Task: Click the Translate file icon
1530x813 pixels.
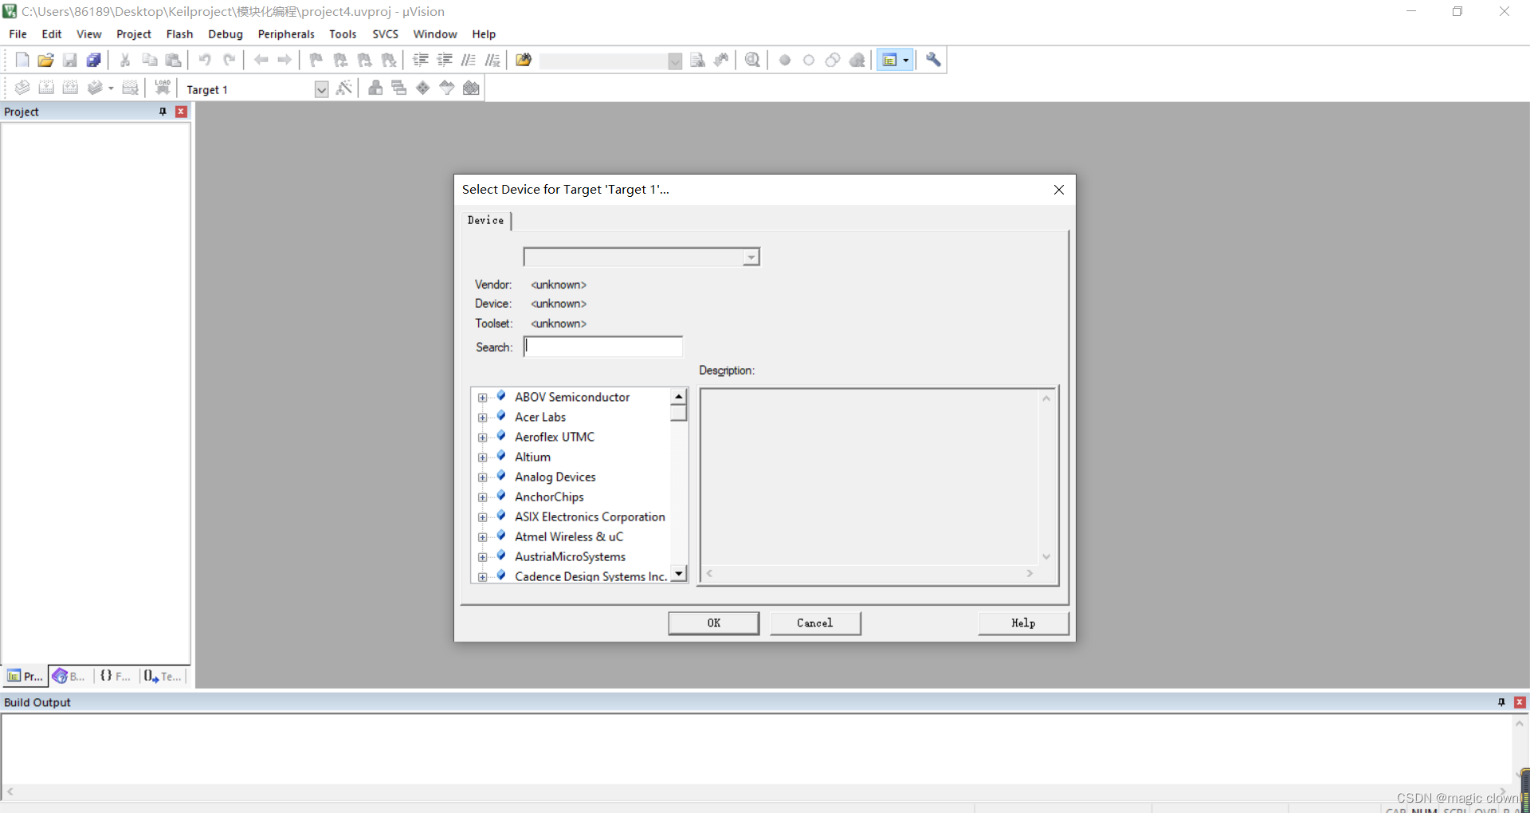Action: tap(22, 88)
